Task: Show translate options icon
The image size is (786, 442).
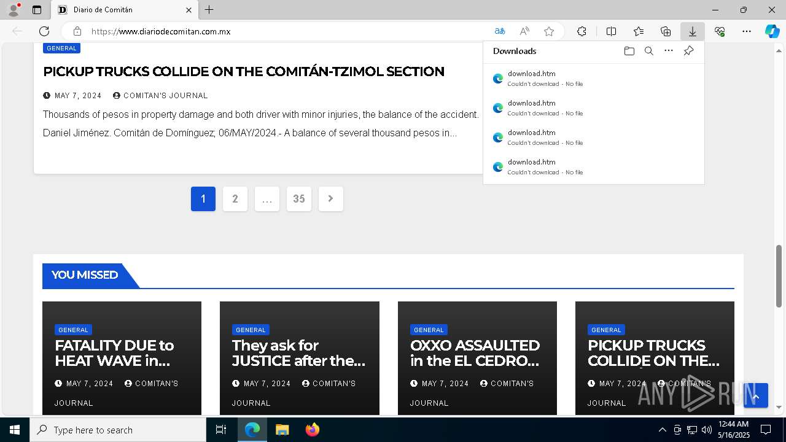Action: tap(500, 31)
